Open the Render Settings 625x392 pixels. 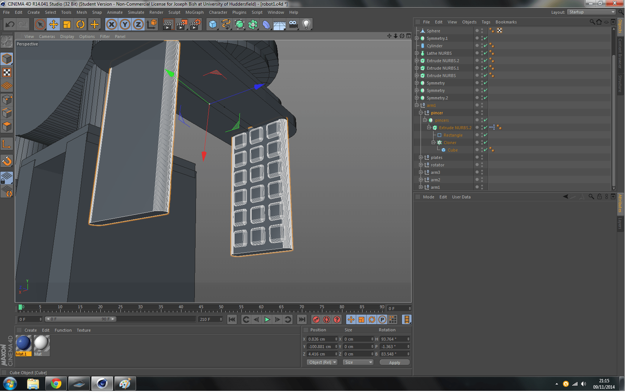pos(195,24)
